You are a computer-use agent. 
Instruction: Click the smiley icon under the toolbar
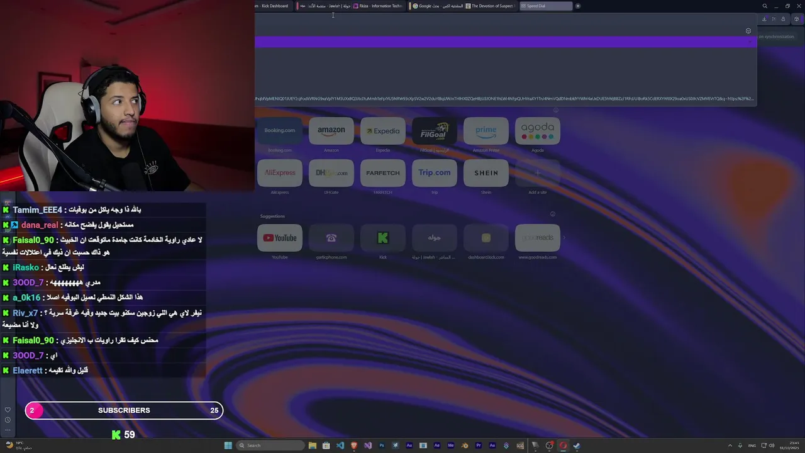[x=748, y=31]
